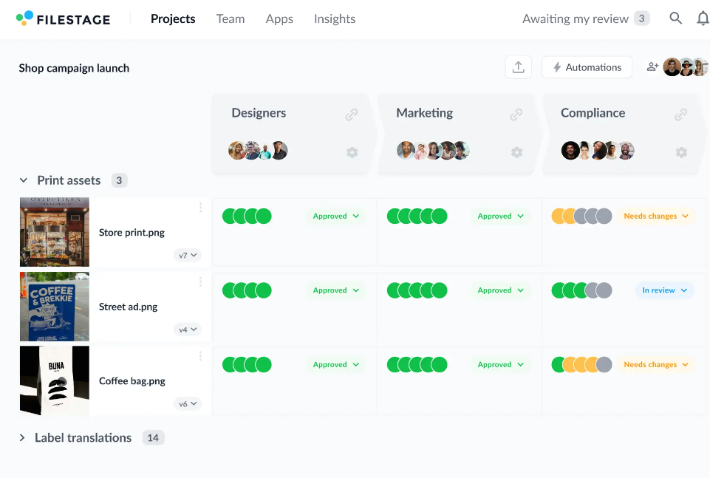Open the Automations panel
710x478 pixels.
(587, 66)
